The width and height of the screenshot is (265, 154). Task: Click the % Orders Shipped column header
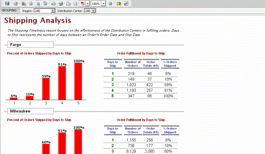pyautogui.click(x=170, y=64)
